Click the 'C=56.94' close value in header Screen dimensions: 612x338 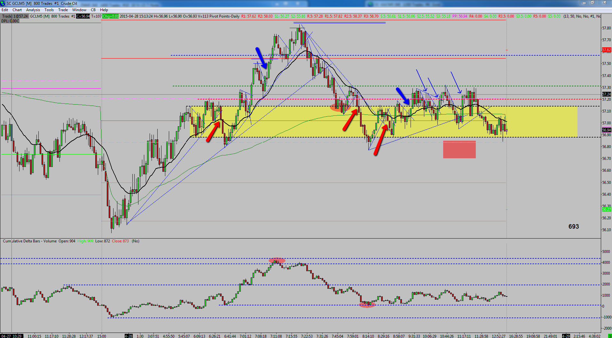(83, 16)
